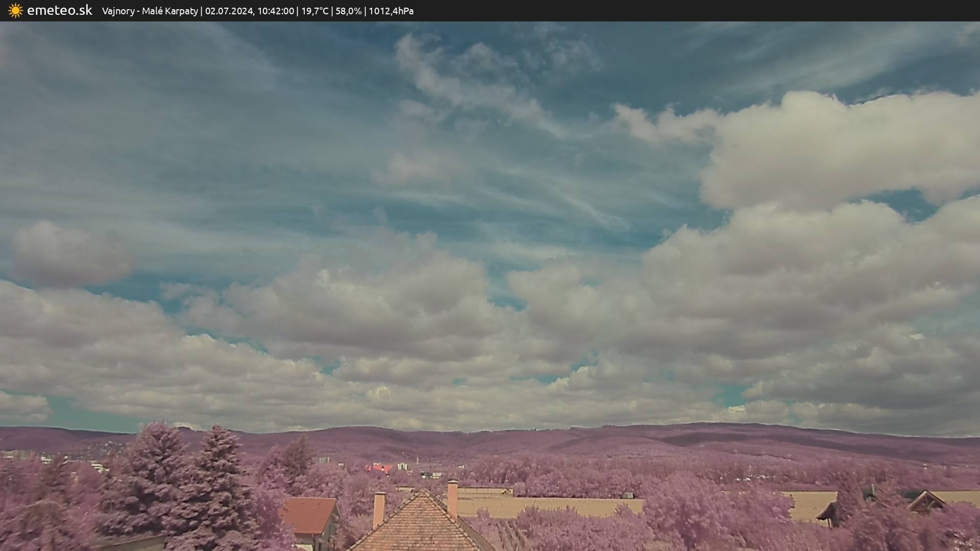Click the left chimney on the tiled roof

(379, 509)
